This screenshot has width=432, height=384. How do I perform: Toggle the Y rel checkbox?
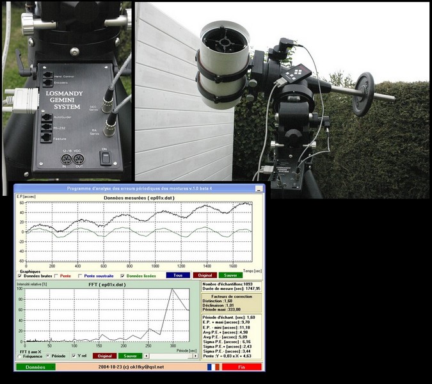tap(74, 356)
